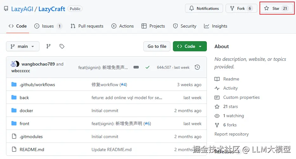This screenshot has height=159, width=296.
Task: Open commit history clock icon
Action: [x=197, y=67]
